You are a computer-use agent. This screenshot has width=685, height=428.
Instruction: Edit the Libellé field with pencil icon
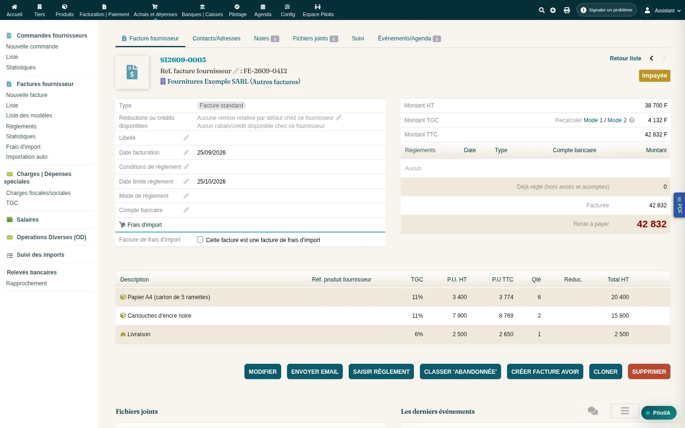click(x=186, y=138)
